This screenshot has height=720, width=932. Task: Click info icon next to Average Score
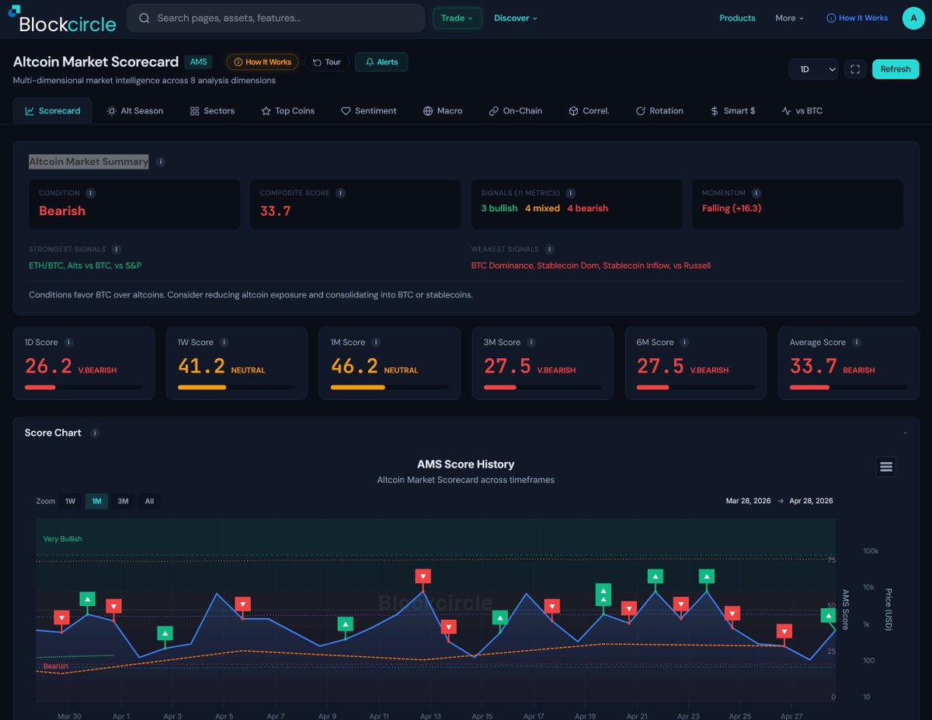(857, 342)
